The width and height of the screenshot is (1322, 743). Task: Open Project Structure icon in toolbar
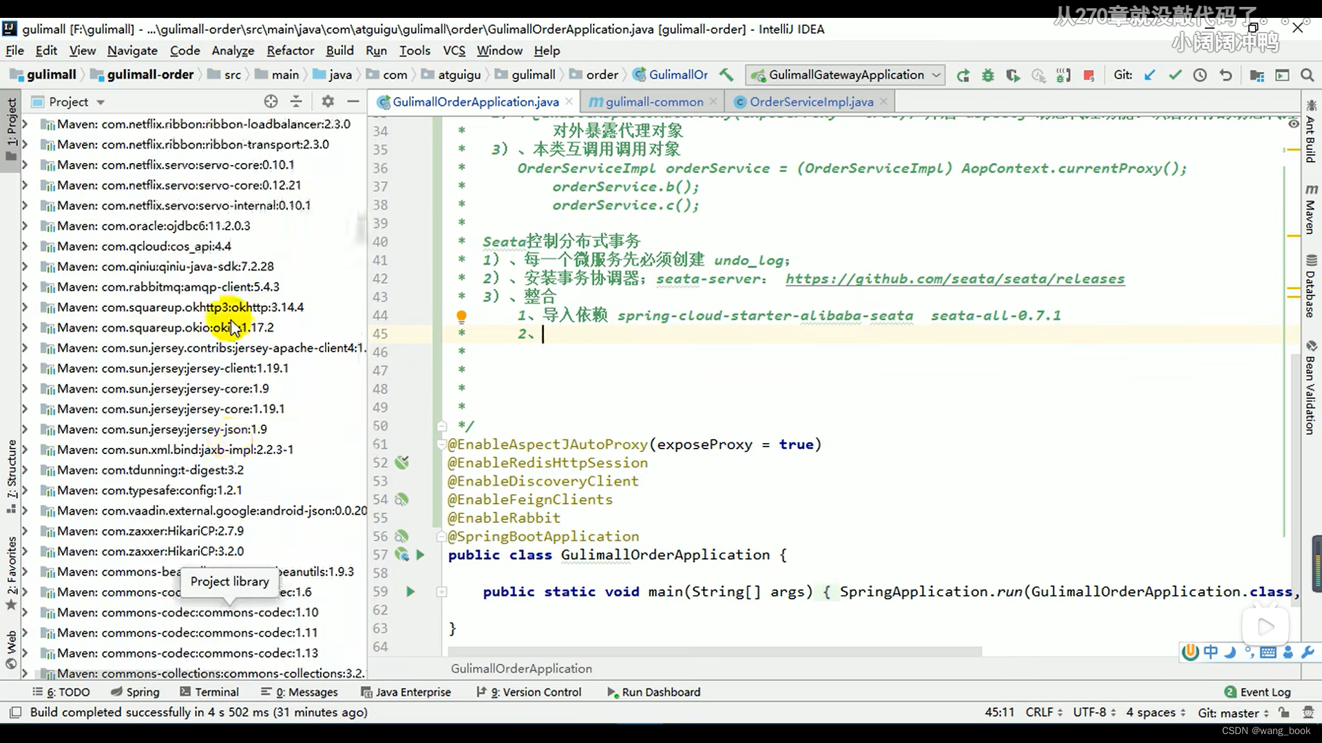(x=1257, y=75)
